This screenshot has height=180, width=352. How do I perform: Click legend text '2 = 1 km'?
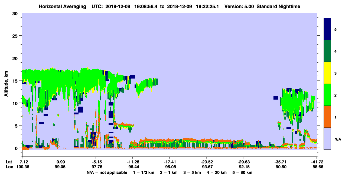coord(169,172)
